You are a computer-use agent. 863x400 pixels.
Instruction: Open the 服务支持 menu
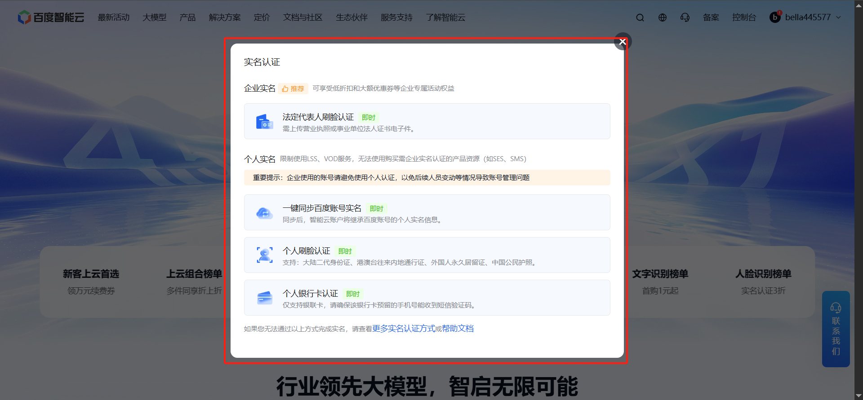[x=396, y=18]
